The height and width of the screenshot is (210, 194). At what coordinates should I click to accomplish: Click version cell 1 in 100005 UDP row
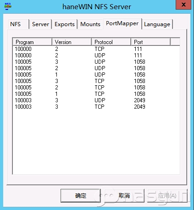(56, 75)
